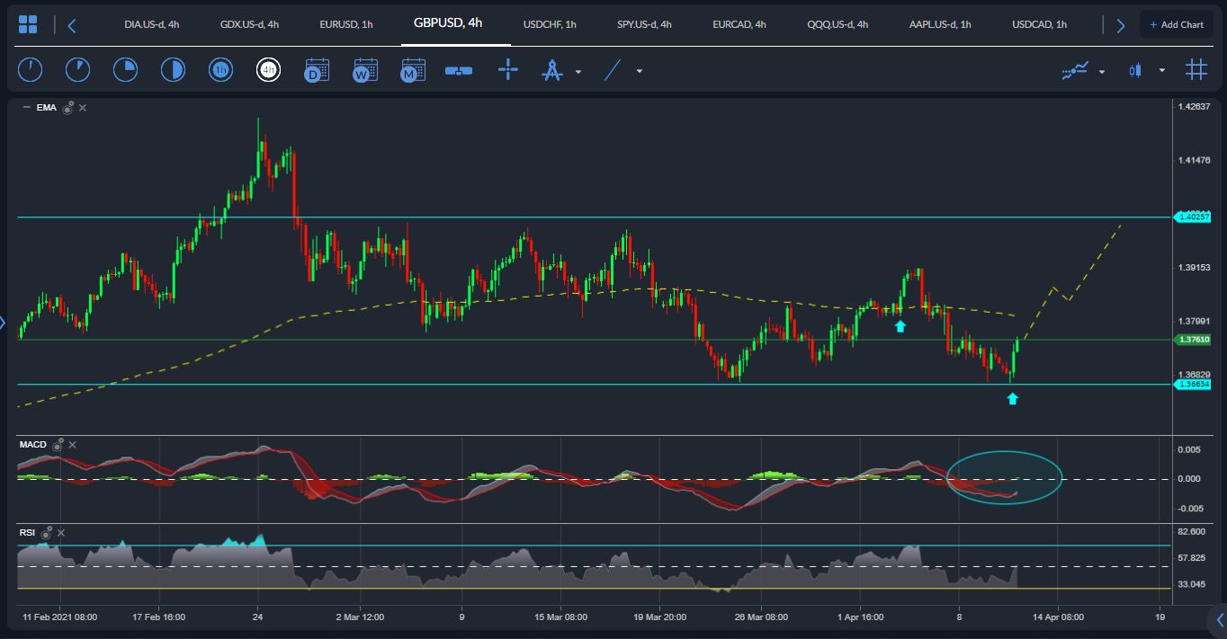Image resolution: width=1227 pixels, height=639 pixels.
Task: Select the 1.40257 price level label
Action: click(1193, 217)
